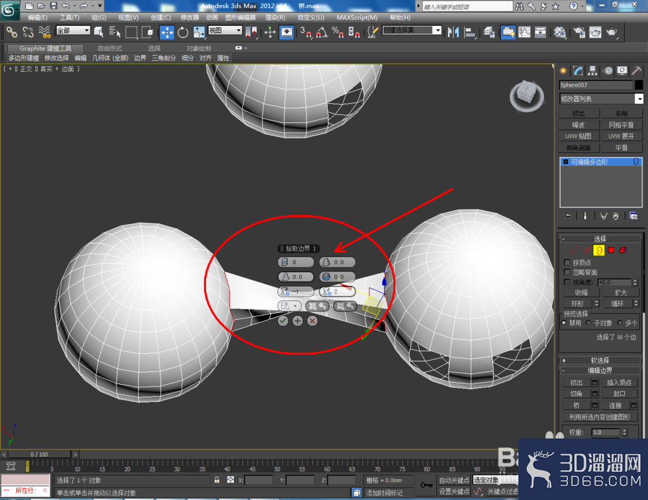Collapse the 编辑边界 rollout

[x=599, y=370]
